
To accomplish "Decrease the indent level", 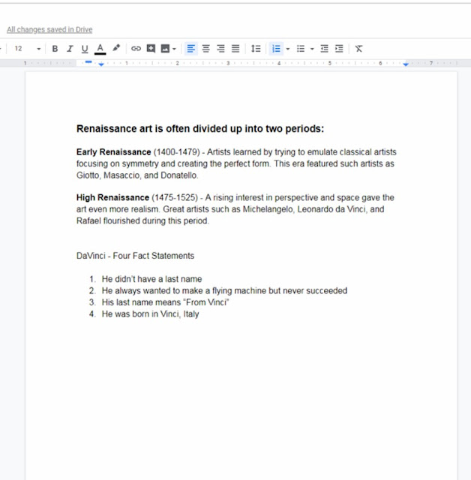I will tap(325, 49).
